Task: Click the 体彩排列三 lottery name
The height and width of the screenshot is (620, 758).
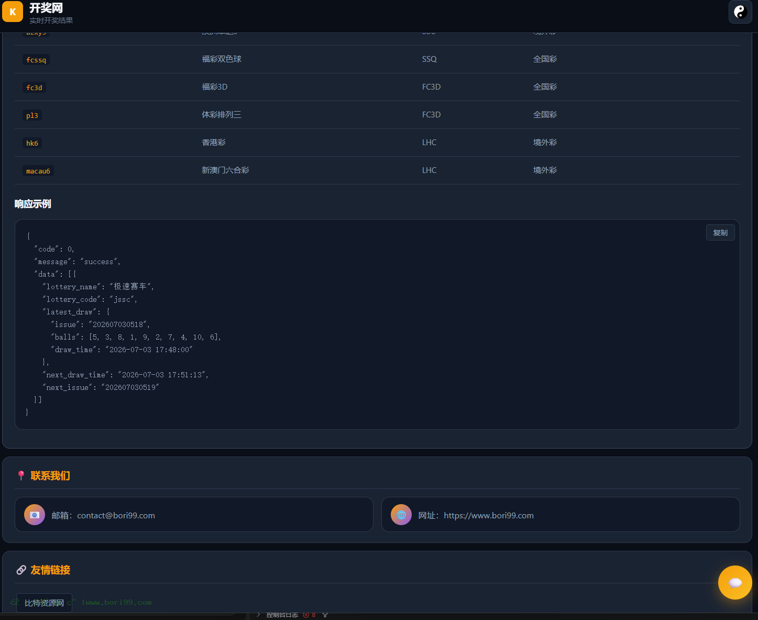Action: point(222,115)
